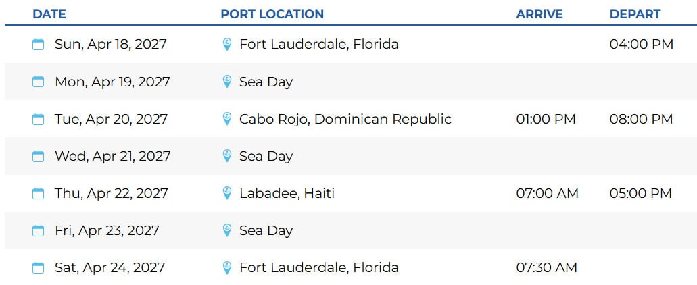Click the Wed, Apr 21, 2027 date
This screenshot has width=697, height=285.
point(112,156)
